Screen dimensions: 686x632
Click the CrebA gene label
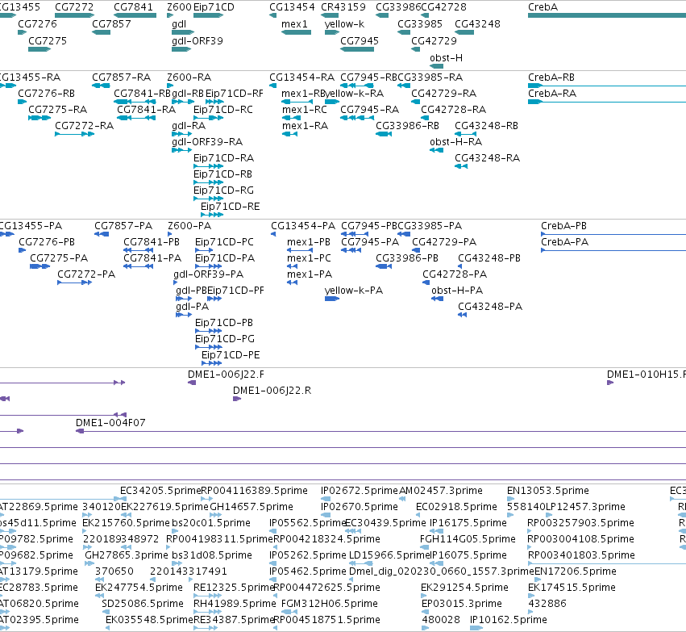coord(543,7)
